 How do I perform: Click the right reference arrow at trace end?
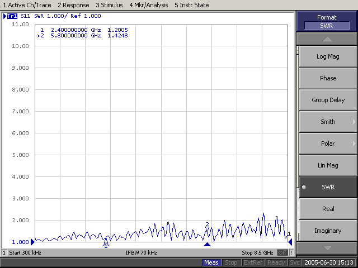[x=290, y=242]
